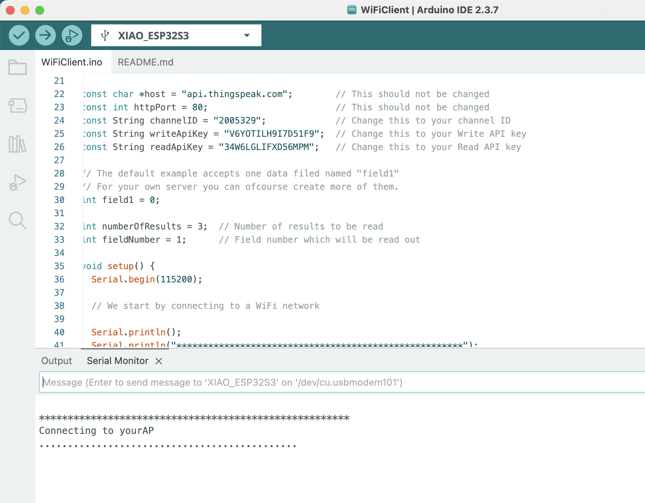Click the USB icon in board selector

(105, 36)
